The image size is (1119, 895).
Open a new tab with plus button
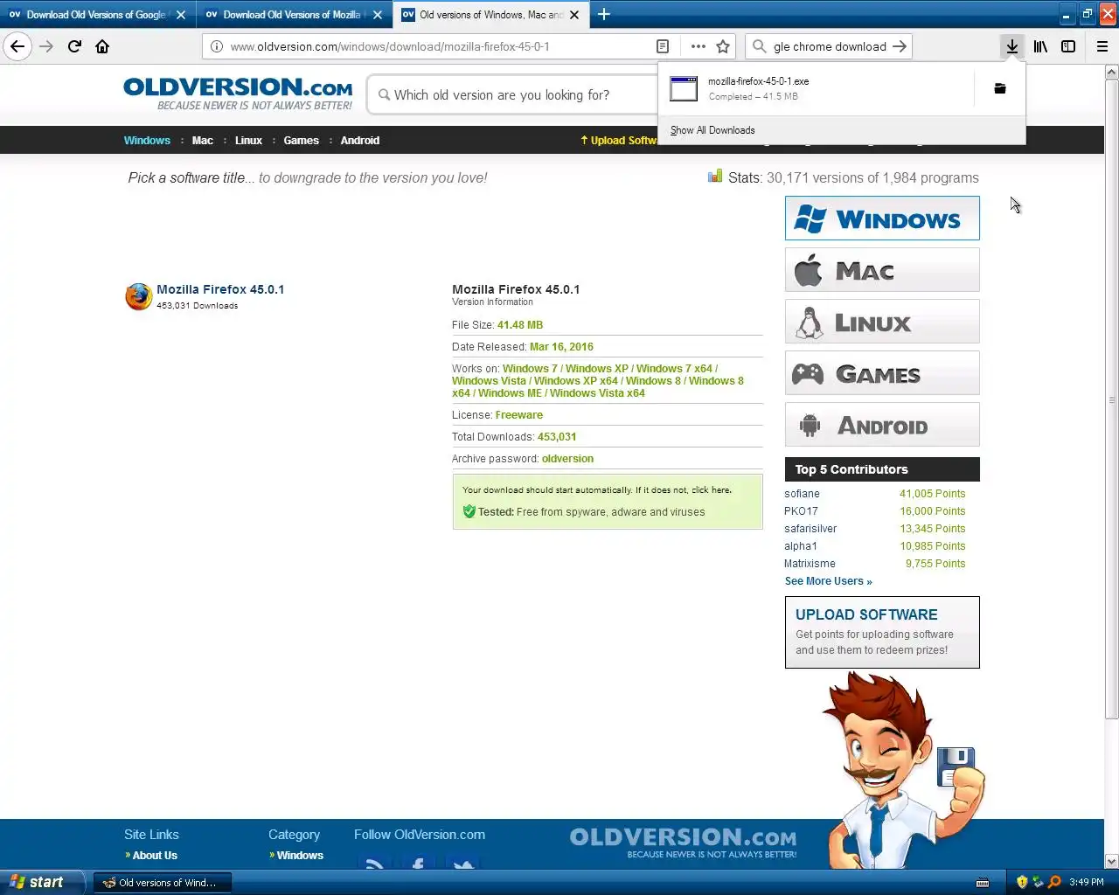(604, 14)
